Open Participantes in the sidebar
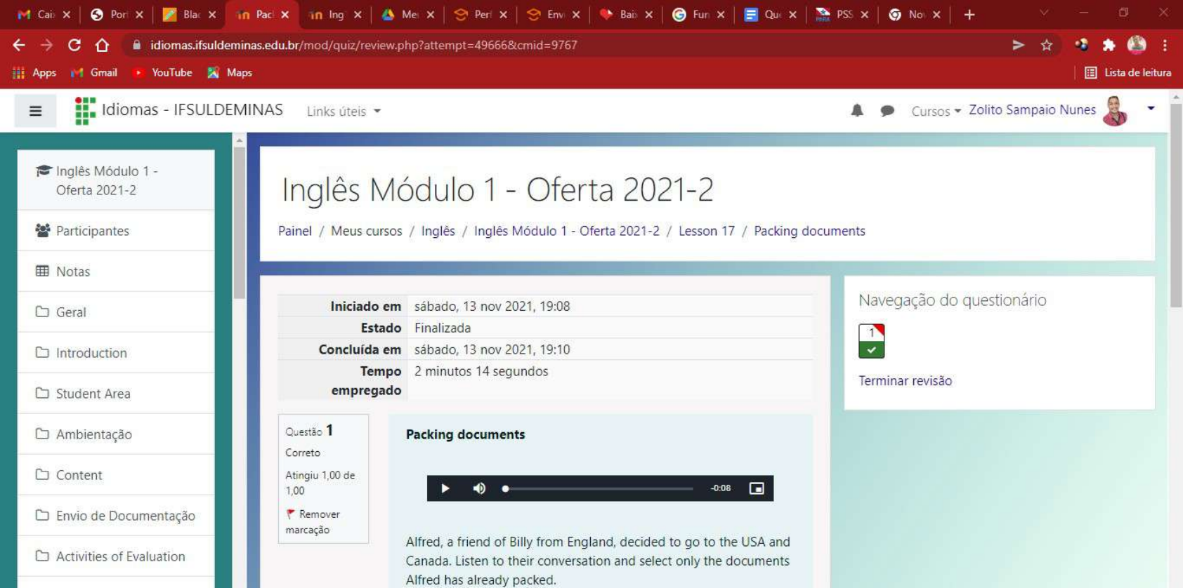The height and width of the screenshot is (588, 1183). click(x=92, y=231)
